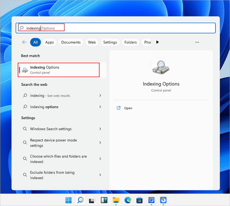Open Widgets from the taskbar
This screenshot has height=206, width=230.
tap(104, 200)
